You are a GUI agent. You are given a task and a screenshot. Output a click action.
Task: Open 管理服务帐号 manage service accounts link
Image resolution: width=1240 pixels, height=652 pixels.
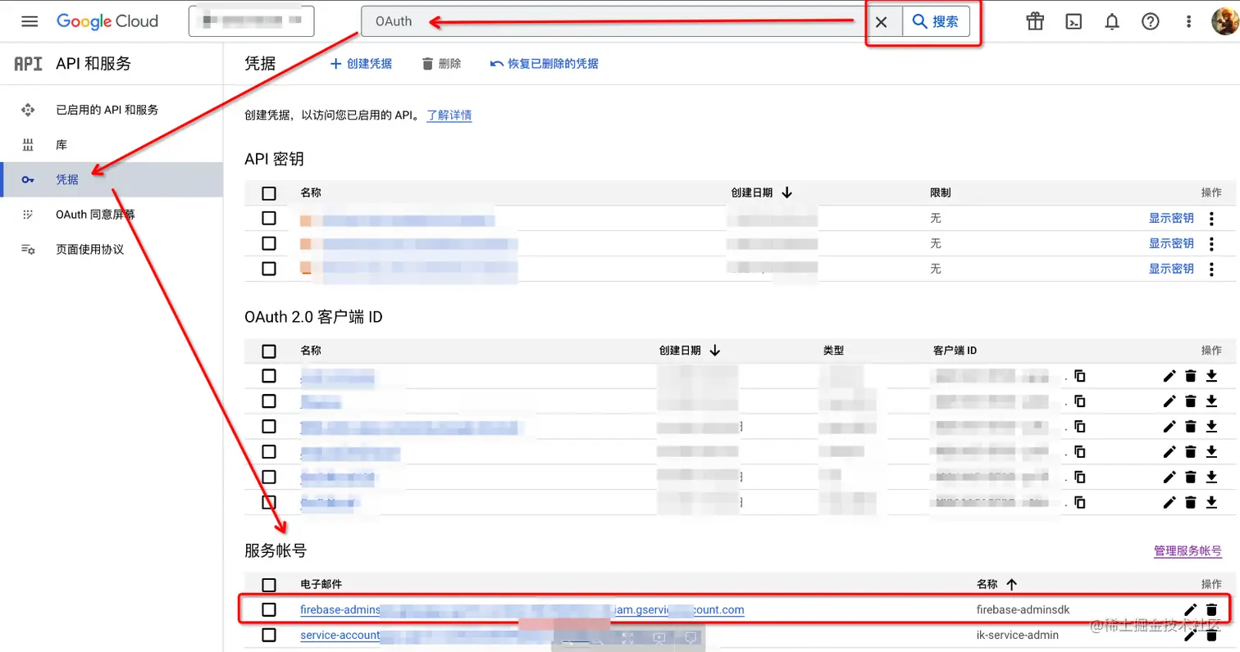1188,550
